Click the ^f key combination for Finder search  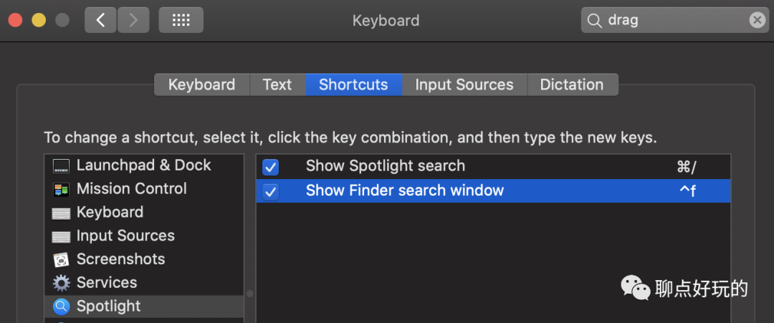click(x=687, y=191)
